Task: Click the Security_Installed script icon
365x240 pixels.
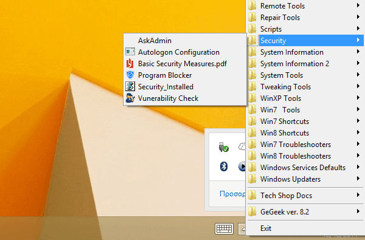Action: point(130,86)
